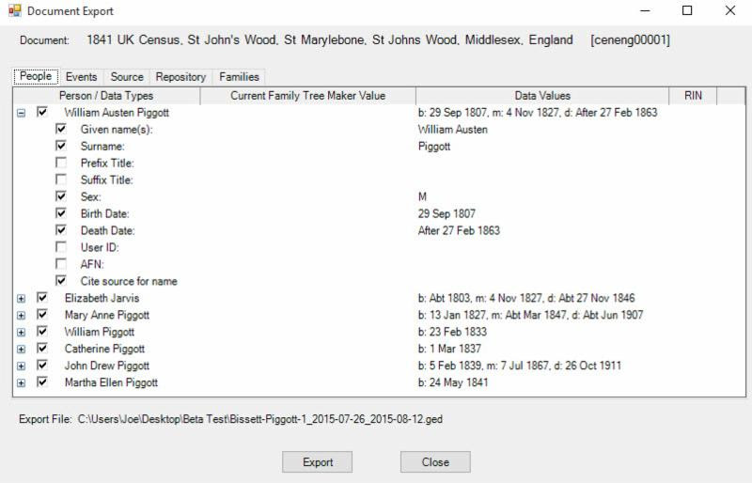
Task: Select the William Austen Piggott row name
Action: click(117, 113)
